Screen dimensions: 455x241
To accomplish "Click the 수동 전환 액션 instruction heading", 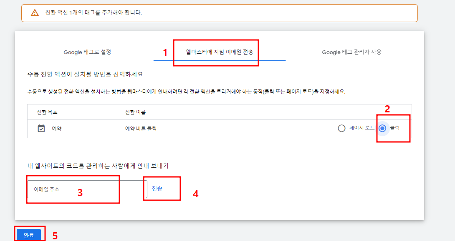I will click(x=85, y=72).
